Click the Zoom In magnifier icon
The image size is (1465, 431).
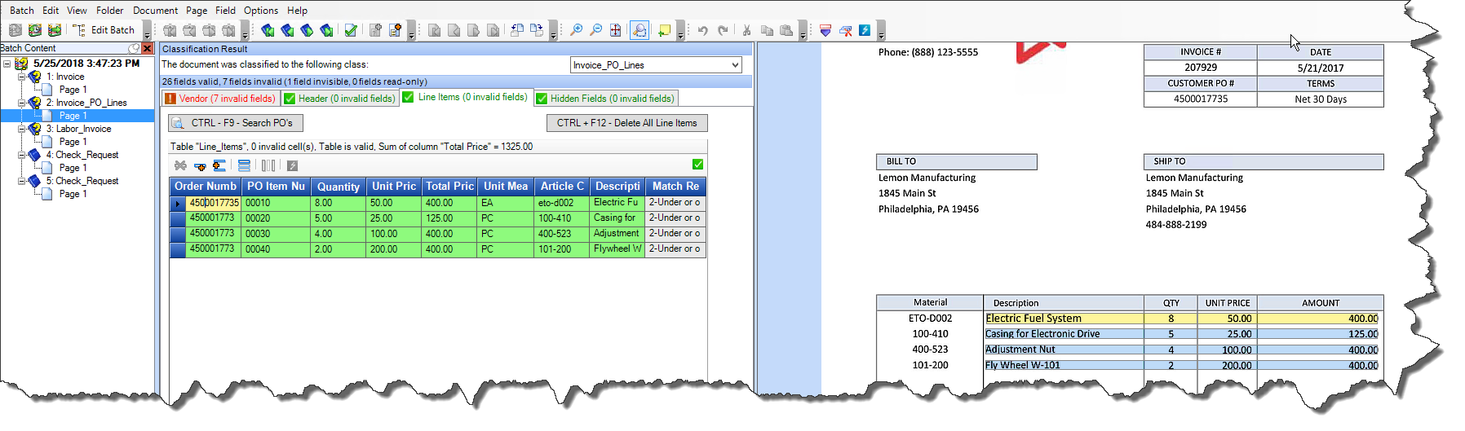pyautogui.click(x=576, y=30)
